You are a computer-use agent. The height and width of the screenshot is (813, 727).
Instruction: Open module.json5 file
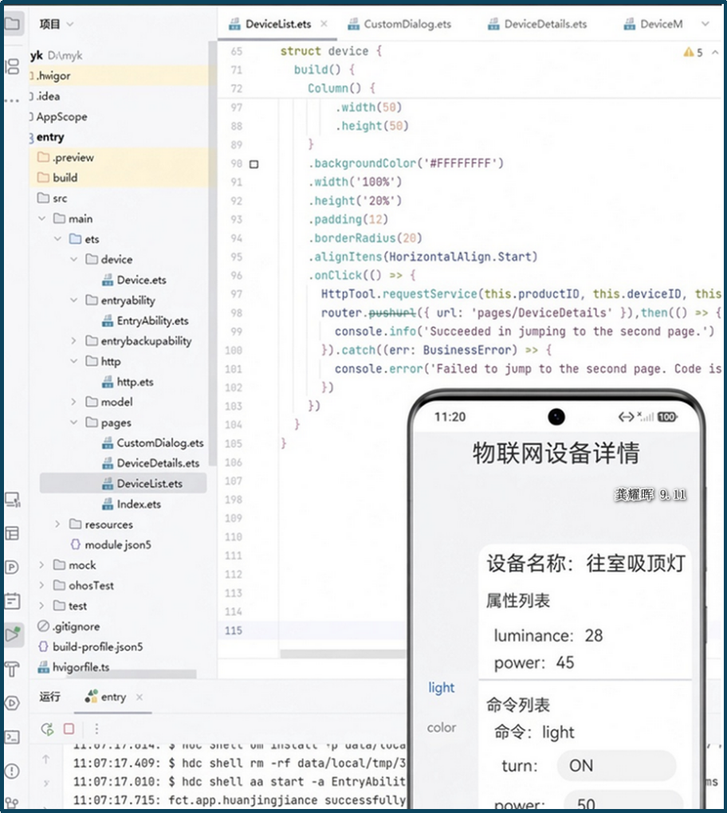(111, 544)
